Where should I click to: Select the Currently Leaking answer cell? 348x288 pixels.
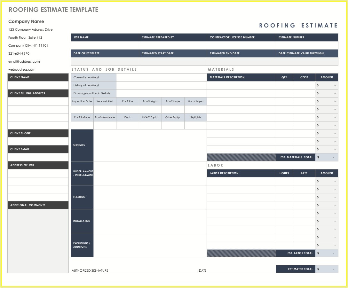pos(161,77)
